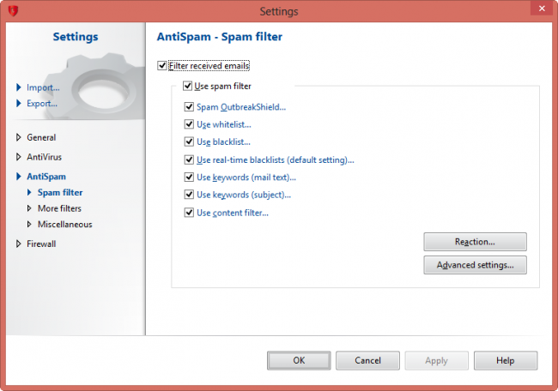Open Advanced settings dialog

475,265
